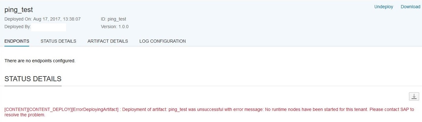
Task: Switch to the ENDPOINTS tab
Action: [17, 41]
